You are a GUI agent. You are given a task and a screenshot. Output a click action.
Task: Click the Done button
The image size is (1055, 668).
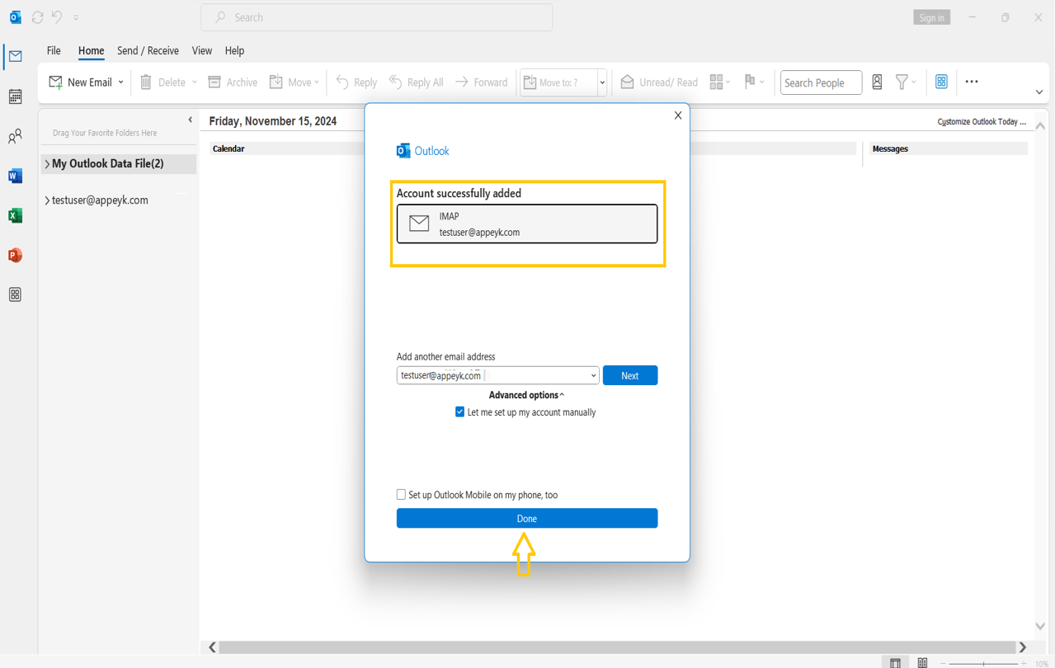(x=527, y=518)
